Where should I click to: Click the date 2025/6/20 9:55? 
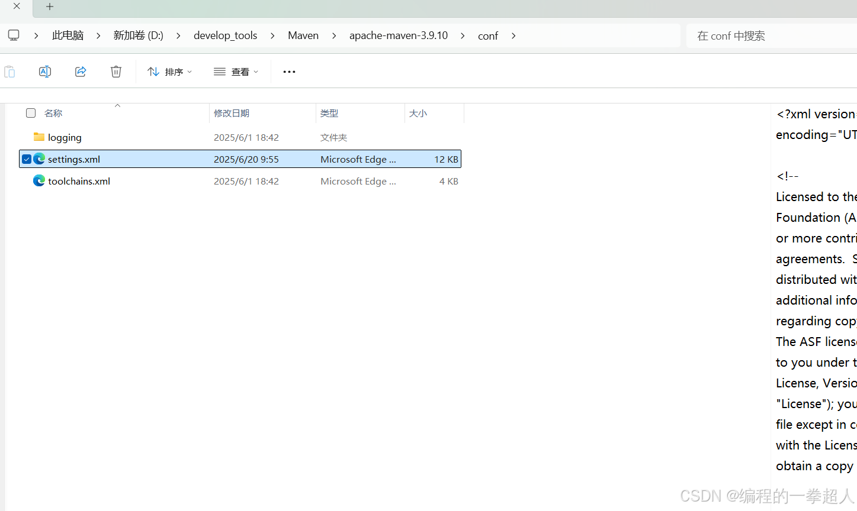(246, 159)
